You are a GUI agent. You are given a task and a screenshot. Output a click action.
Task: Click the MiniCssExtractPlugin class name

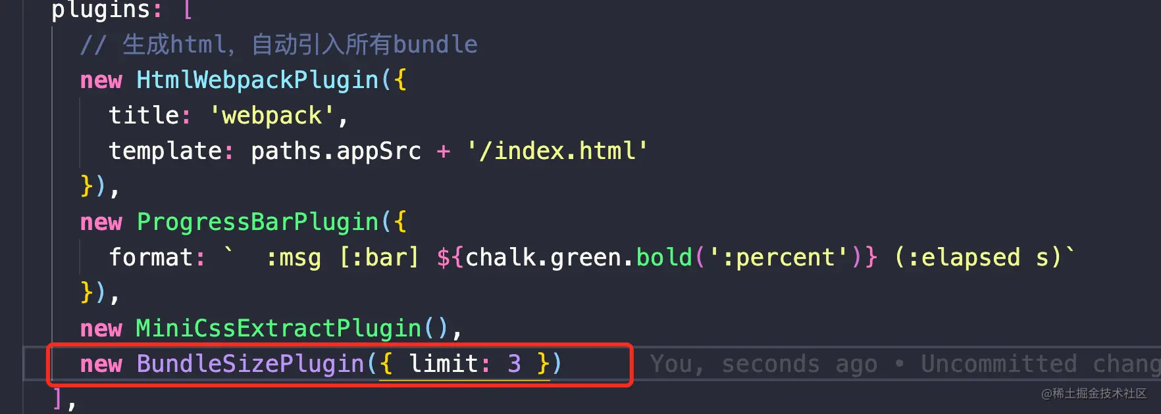278,329
